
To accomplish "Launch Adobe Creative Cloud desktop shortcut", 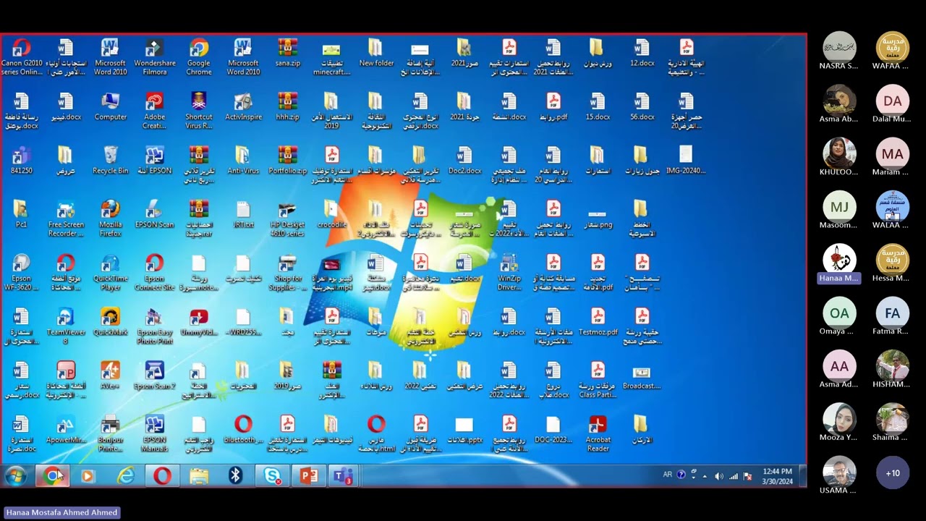I will coord(154,110).
